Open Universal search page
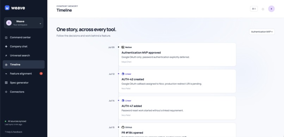 (x=24, y=56)
